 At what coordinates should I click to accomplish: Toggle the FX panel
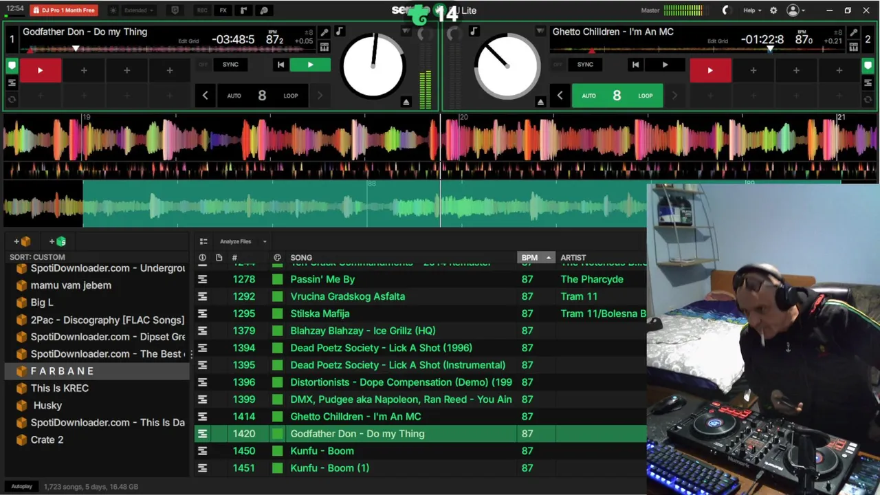223,10
